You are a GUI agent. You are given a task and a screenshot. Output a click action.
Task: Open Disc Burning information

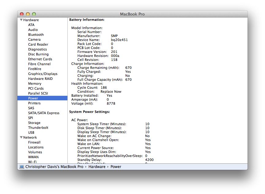coord(38,54)
